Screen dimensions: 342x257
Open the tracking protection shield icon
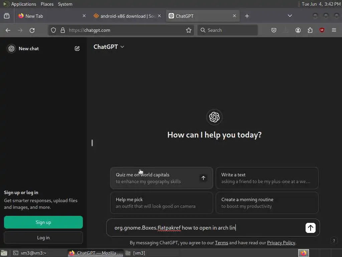point(53,30)
